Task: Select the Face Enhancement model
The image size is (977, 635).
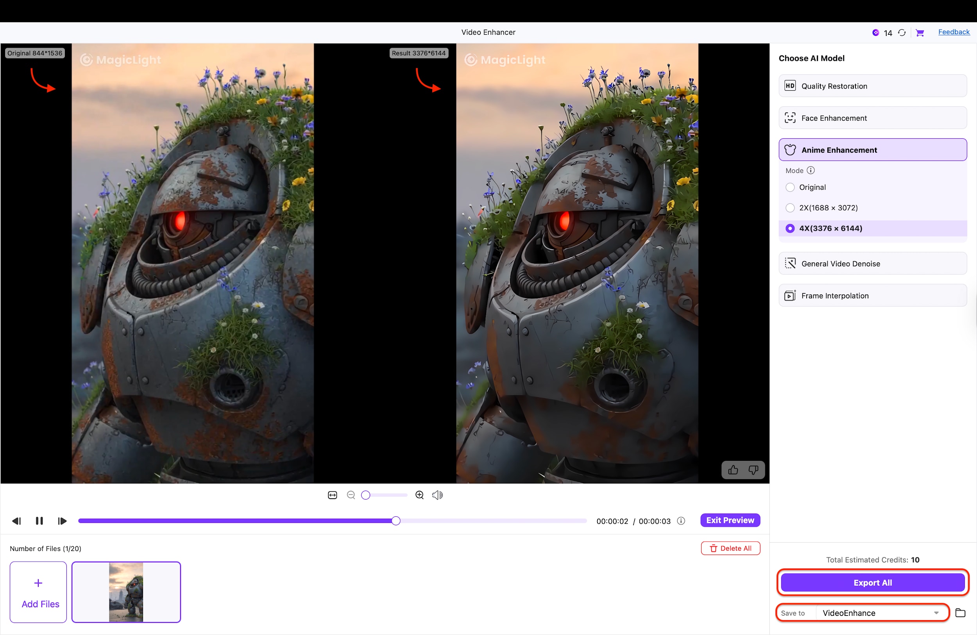Action: tap(872, 118)
